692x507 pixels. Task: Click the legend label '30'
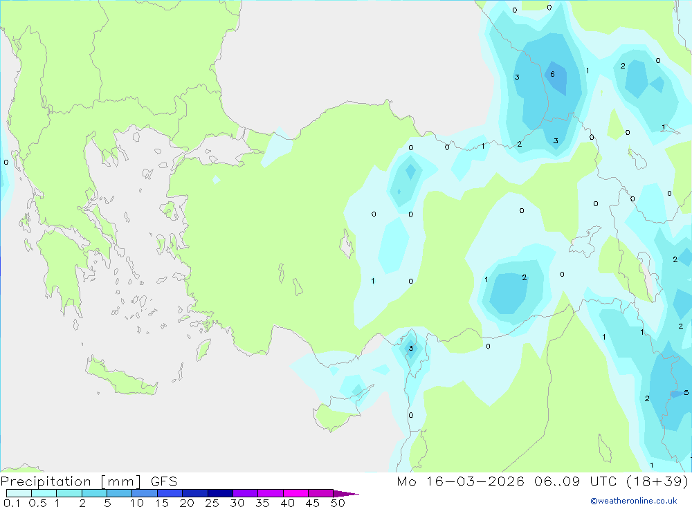pos(237,503)
